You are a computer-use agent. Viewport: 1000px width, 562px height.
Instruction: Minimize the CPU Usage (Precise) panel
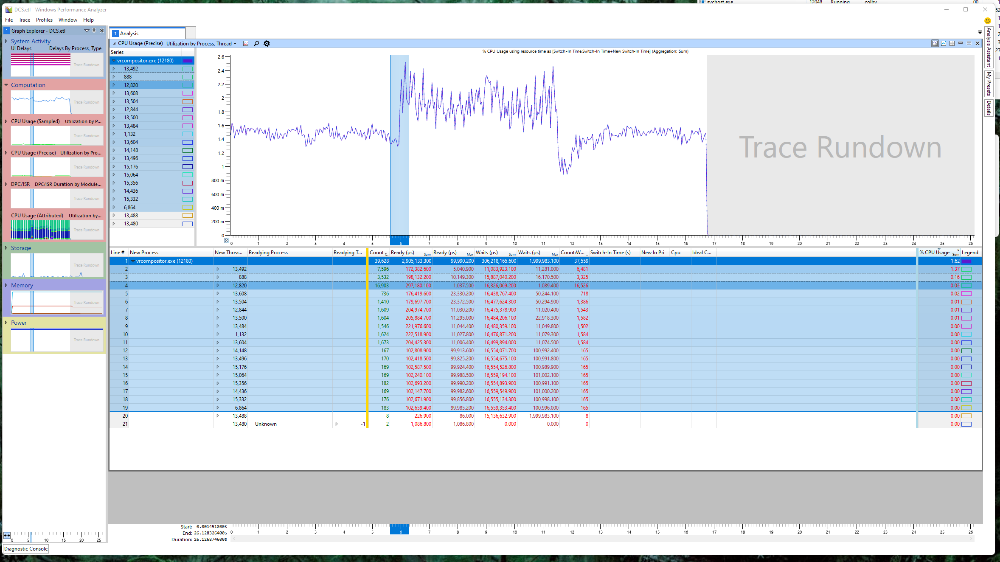click(x=961, y=43)
